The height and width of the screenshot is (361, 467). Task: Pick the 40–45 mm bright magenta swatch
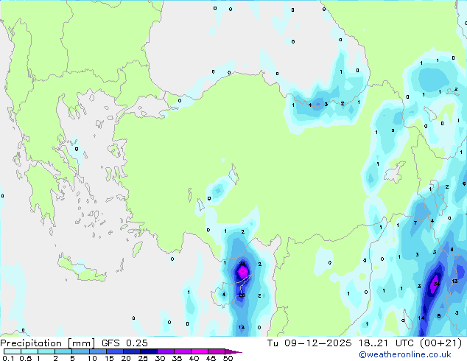pos(200,351)
